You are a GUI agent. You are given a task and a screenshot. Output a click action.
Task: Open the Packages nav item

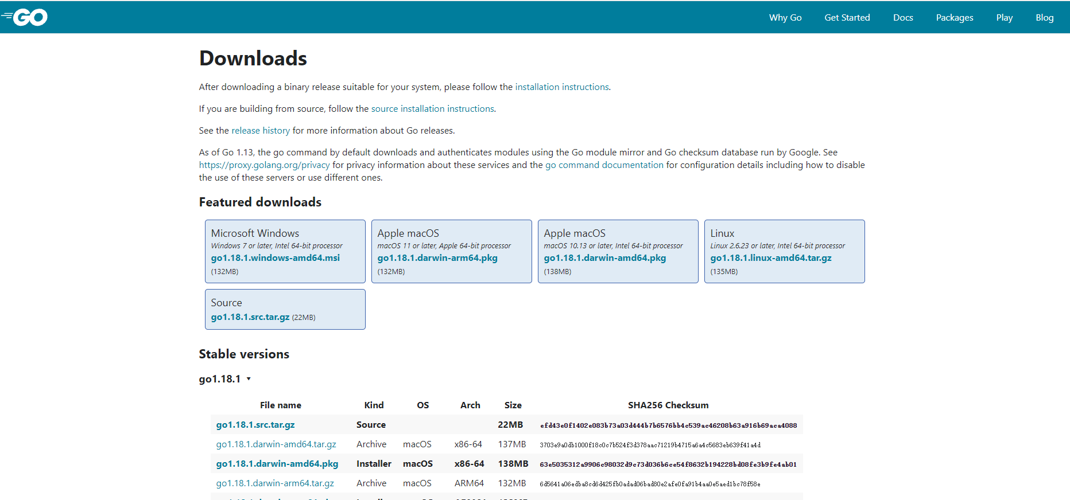coord(955,18)
